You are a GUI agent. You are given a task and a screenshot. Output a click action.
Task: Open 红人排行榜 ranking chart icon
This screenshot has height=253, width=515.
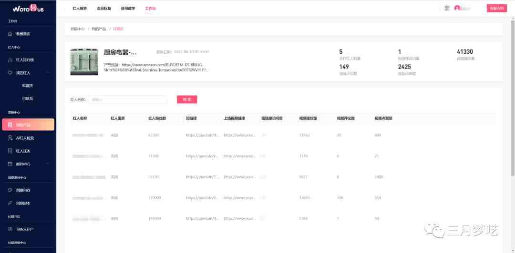tap(10, 60)
